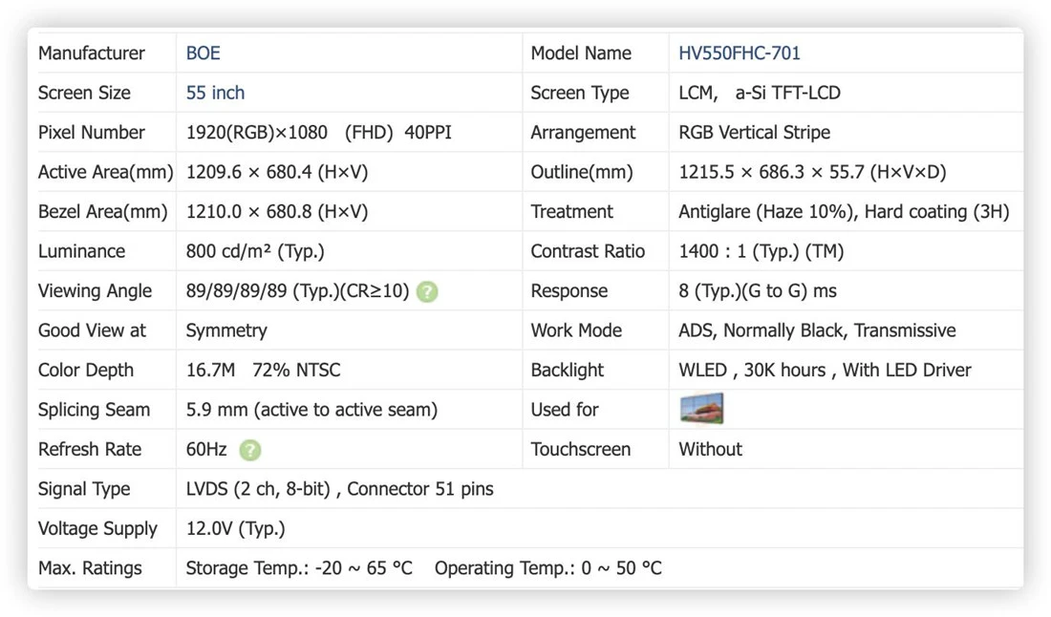Click the Work Mode ADS value text
Image resolution: width=1051 pixels, height=617 pixels.
coord(817,330)
